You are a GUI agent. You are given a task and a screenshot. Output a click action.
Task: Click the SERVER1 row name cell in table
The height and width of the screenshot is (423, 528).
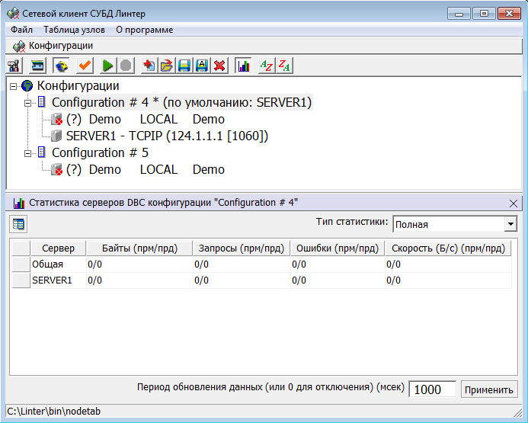(58, 280)
